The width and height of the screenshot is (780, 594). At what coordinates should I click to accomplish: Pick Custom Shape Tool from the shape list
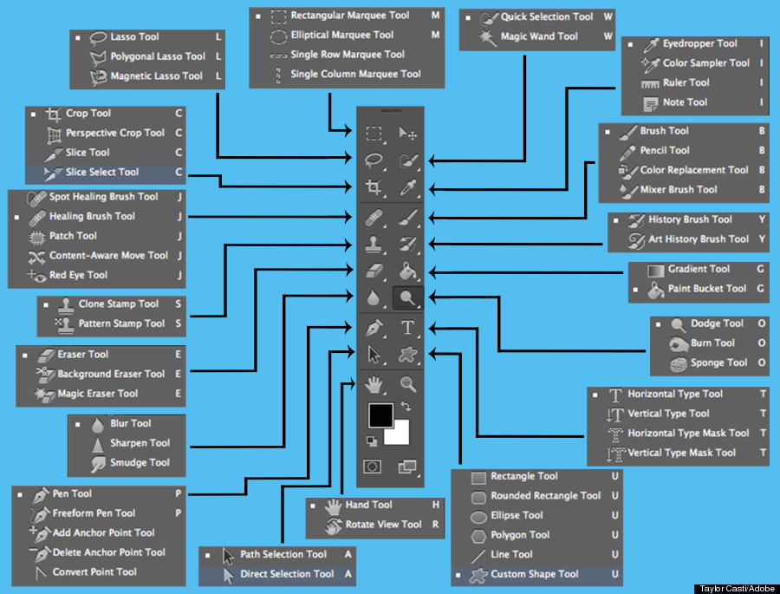click(x=534, y=574)
